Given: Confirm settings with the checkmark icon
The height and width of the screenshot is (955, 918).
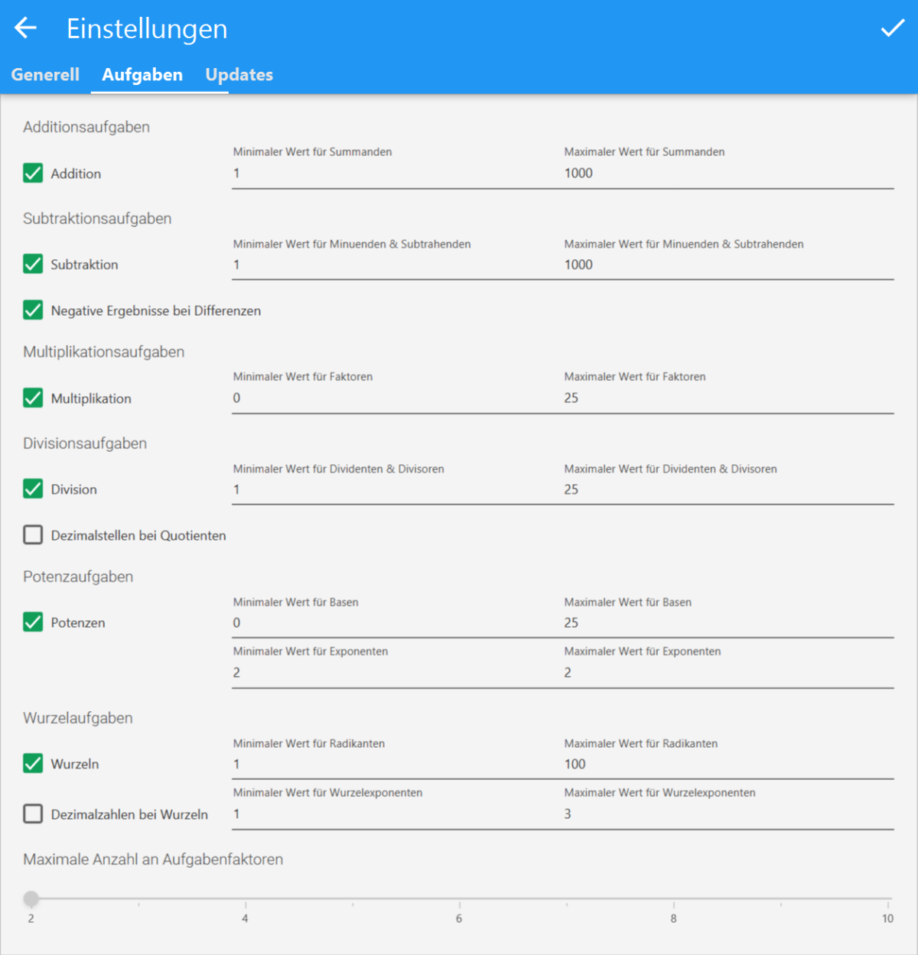Looking at the screenshot, I should point(892,28).
